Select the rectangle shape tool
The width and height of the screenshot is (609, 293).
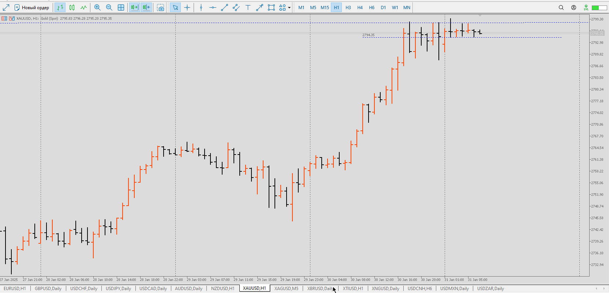coord(271,7)
